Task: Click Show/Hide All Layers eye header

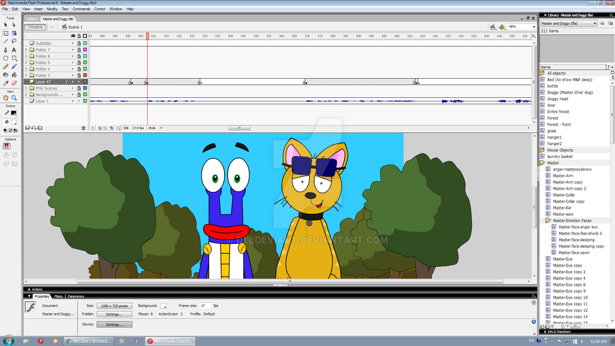Action: (x=73, y=36)
